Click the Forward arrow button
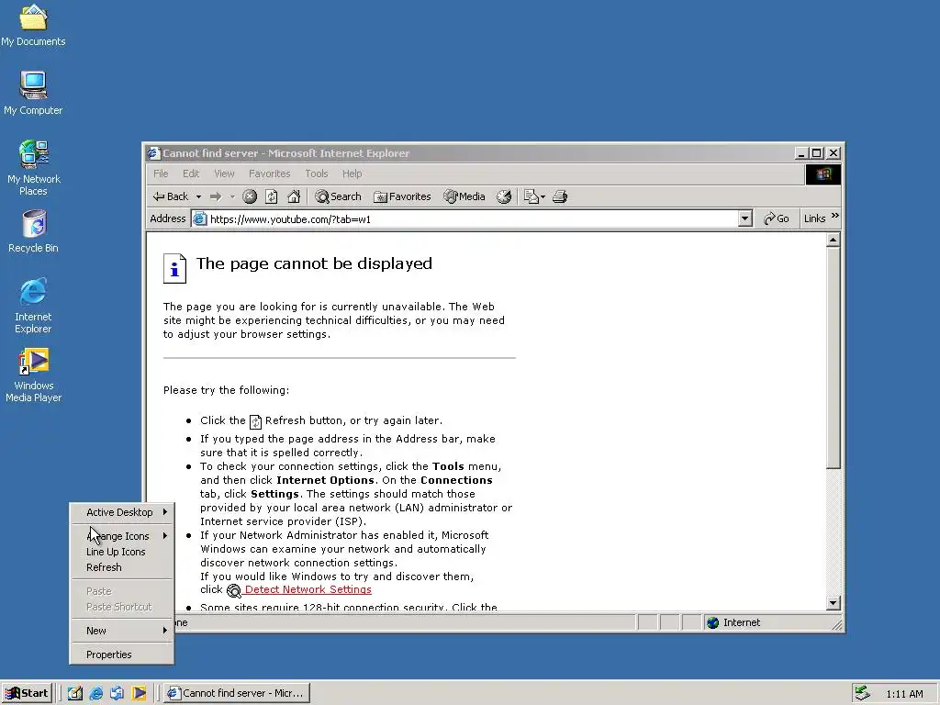The height and width of the screenshot is (705, 940). click(x=216, y=196)
